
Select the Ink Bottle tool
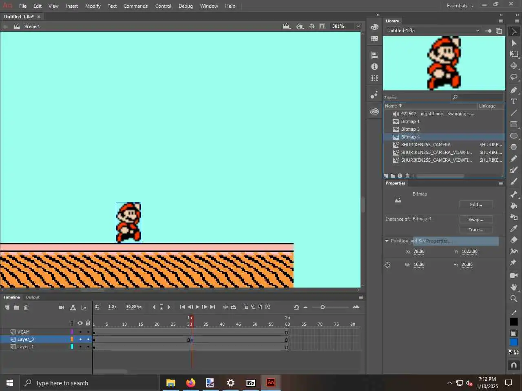(x=514, y=217)
